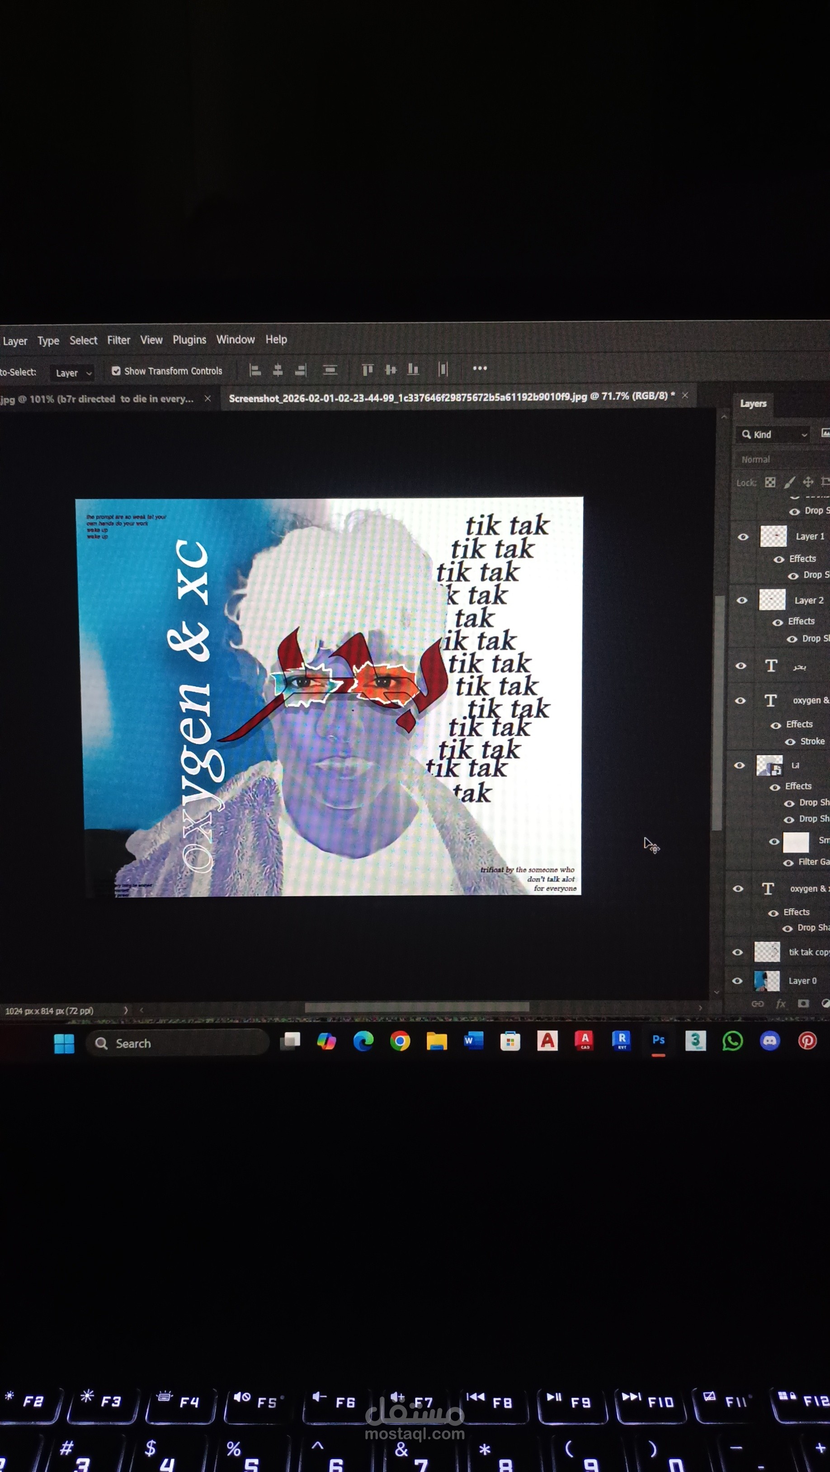The image size is (830, 1472).
Task: Click the Layers panel tab
Action: point(753,403)
